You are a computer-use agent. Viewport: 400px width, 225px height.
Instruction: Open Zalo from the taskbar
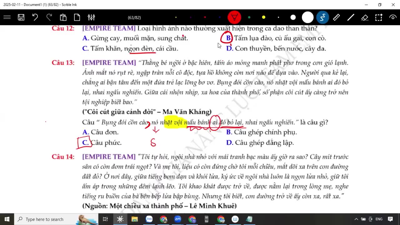pos(149,219)
